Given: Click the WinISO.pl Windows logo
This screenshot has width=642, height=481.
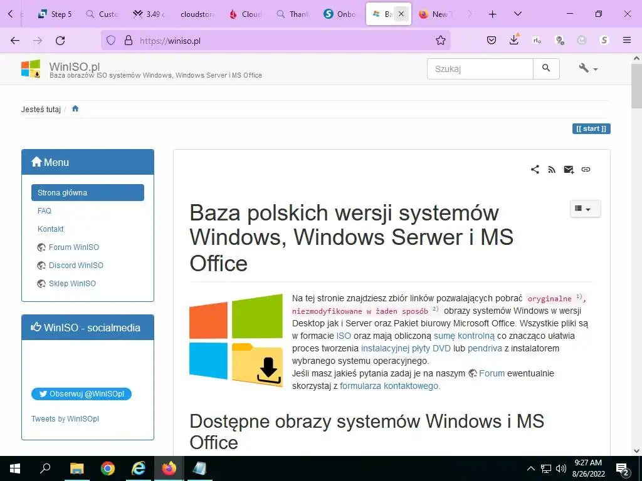Looking at the screenshot, I should [31, 69].
